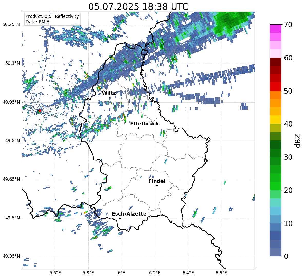Click the 50.1°N latitude label
The width and height of the screenshot is (304, 278).
(13, 63)
